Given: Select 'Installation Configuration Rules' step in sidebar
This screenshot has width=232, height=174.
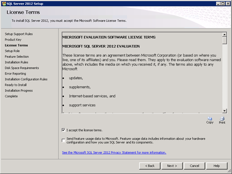Looking at the screenshot, I should coord(26,79).
